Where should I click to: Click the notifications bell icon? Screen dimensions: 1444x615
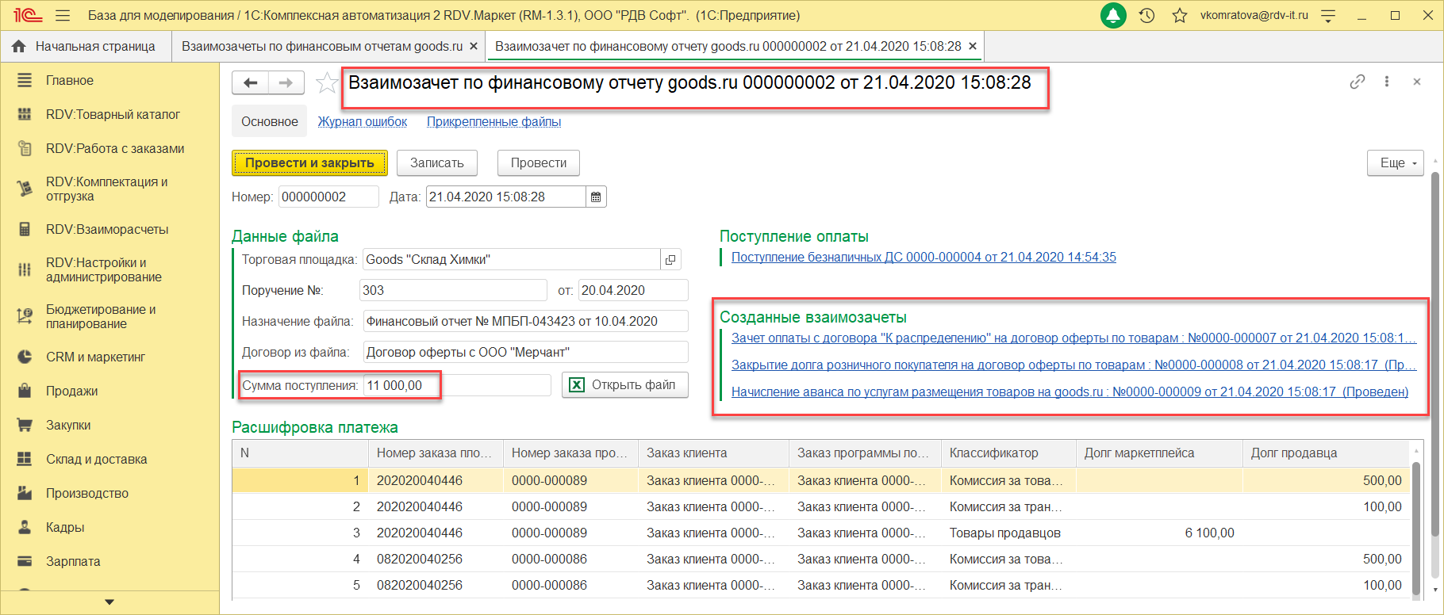click(1113, 15)
